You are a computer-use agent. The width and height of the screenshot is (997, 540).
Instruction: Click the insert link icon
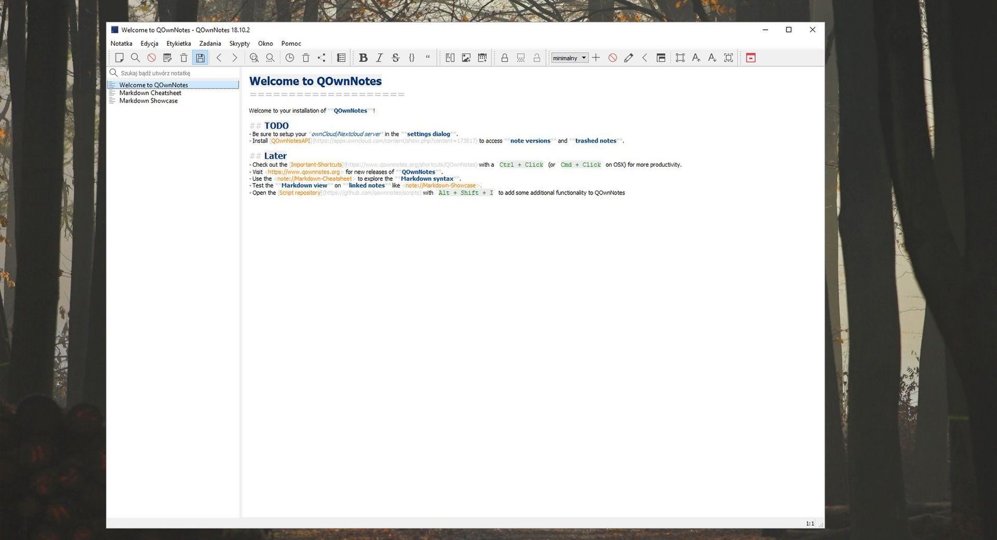450,58
